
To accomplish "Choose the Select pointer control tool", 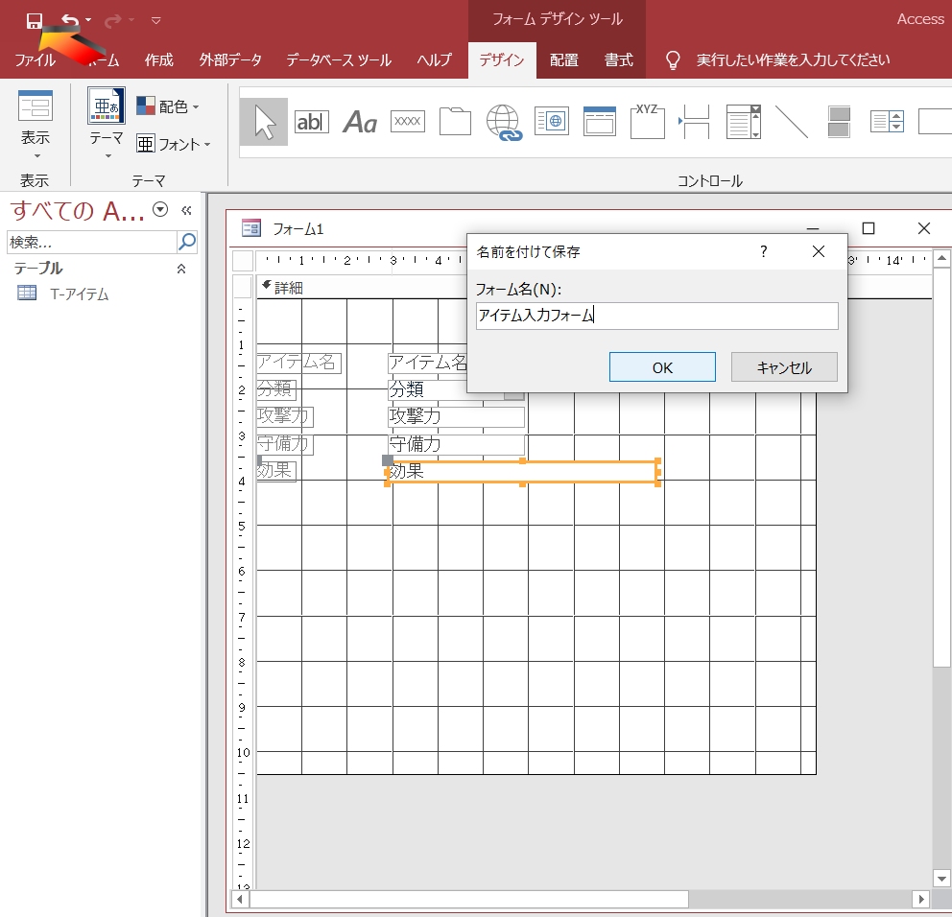I will click(264, 122).
